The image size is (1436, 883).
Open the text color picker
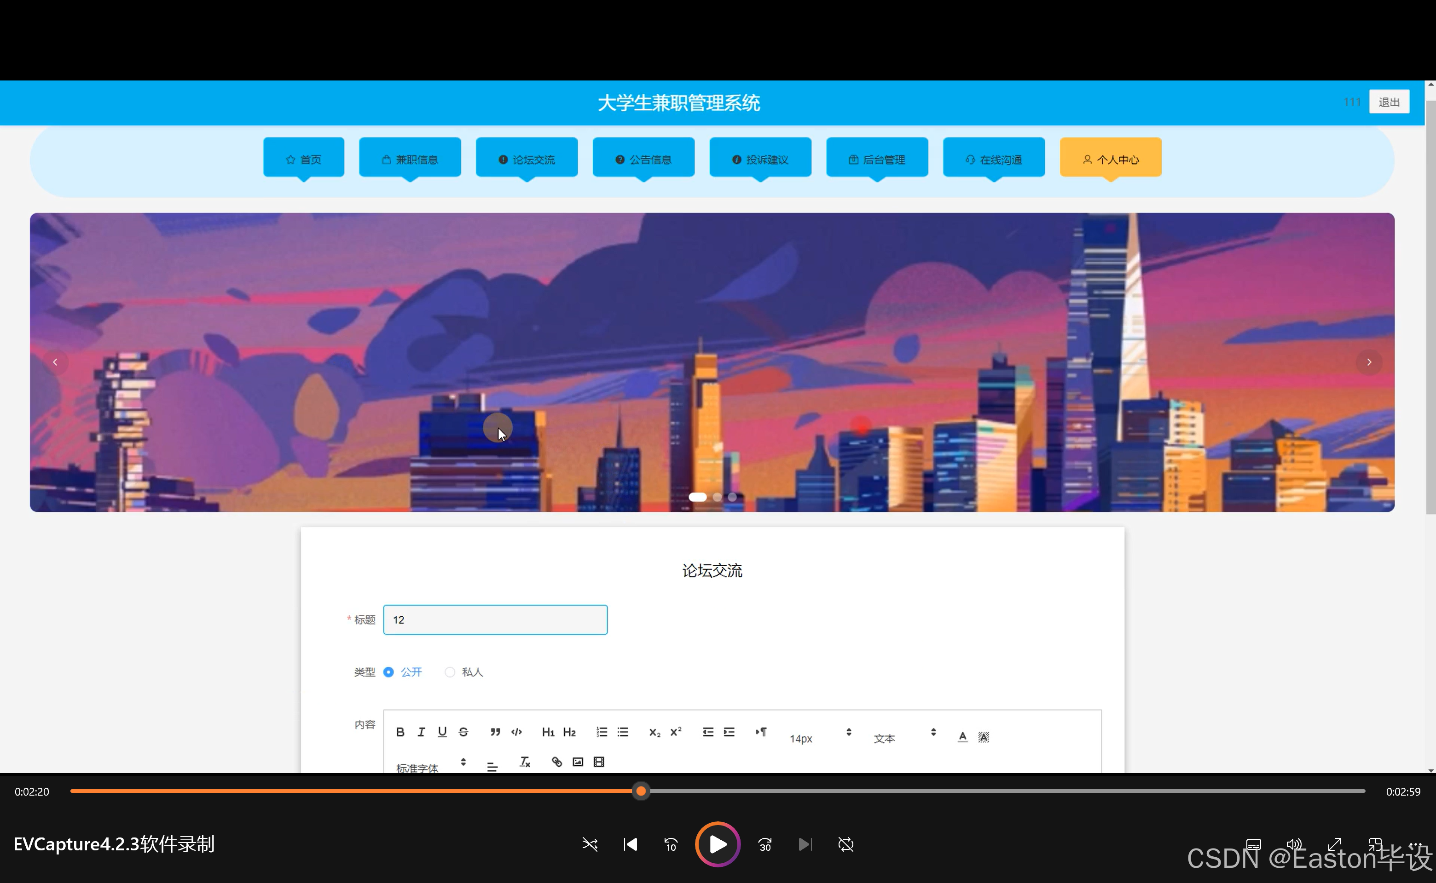[962, 736]
